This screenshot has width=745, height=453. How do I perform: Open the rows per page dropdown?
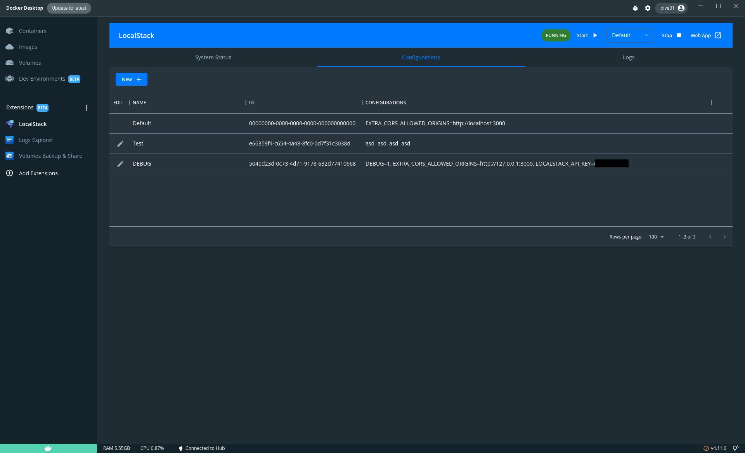coord(656,237)
